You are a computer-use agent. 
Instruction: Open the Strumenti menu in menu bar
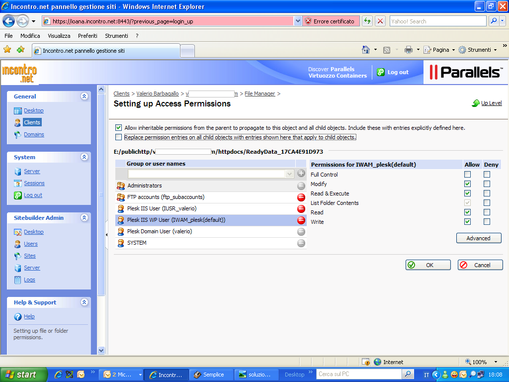click(116, 36)
